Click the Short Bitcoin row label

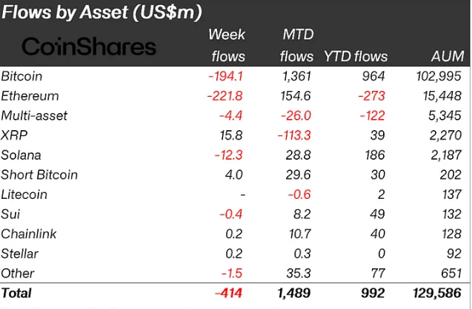[x=39, y=175]
